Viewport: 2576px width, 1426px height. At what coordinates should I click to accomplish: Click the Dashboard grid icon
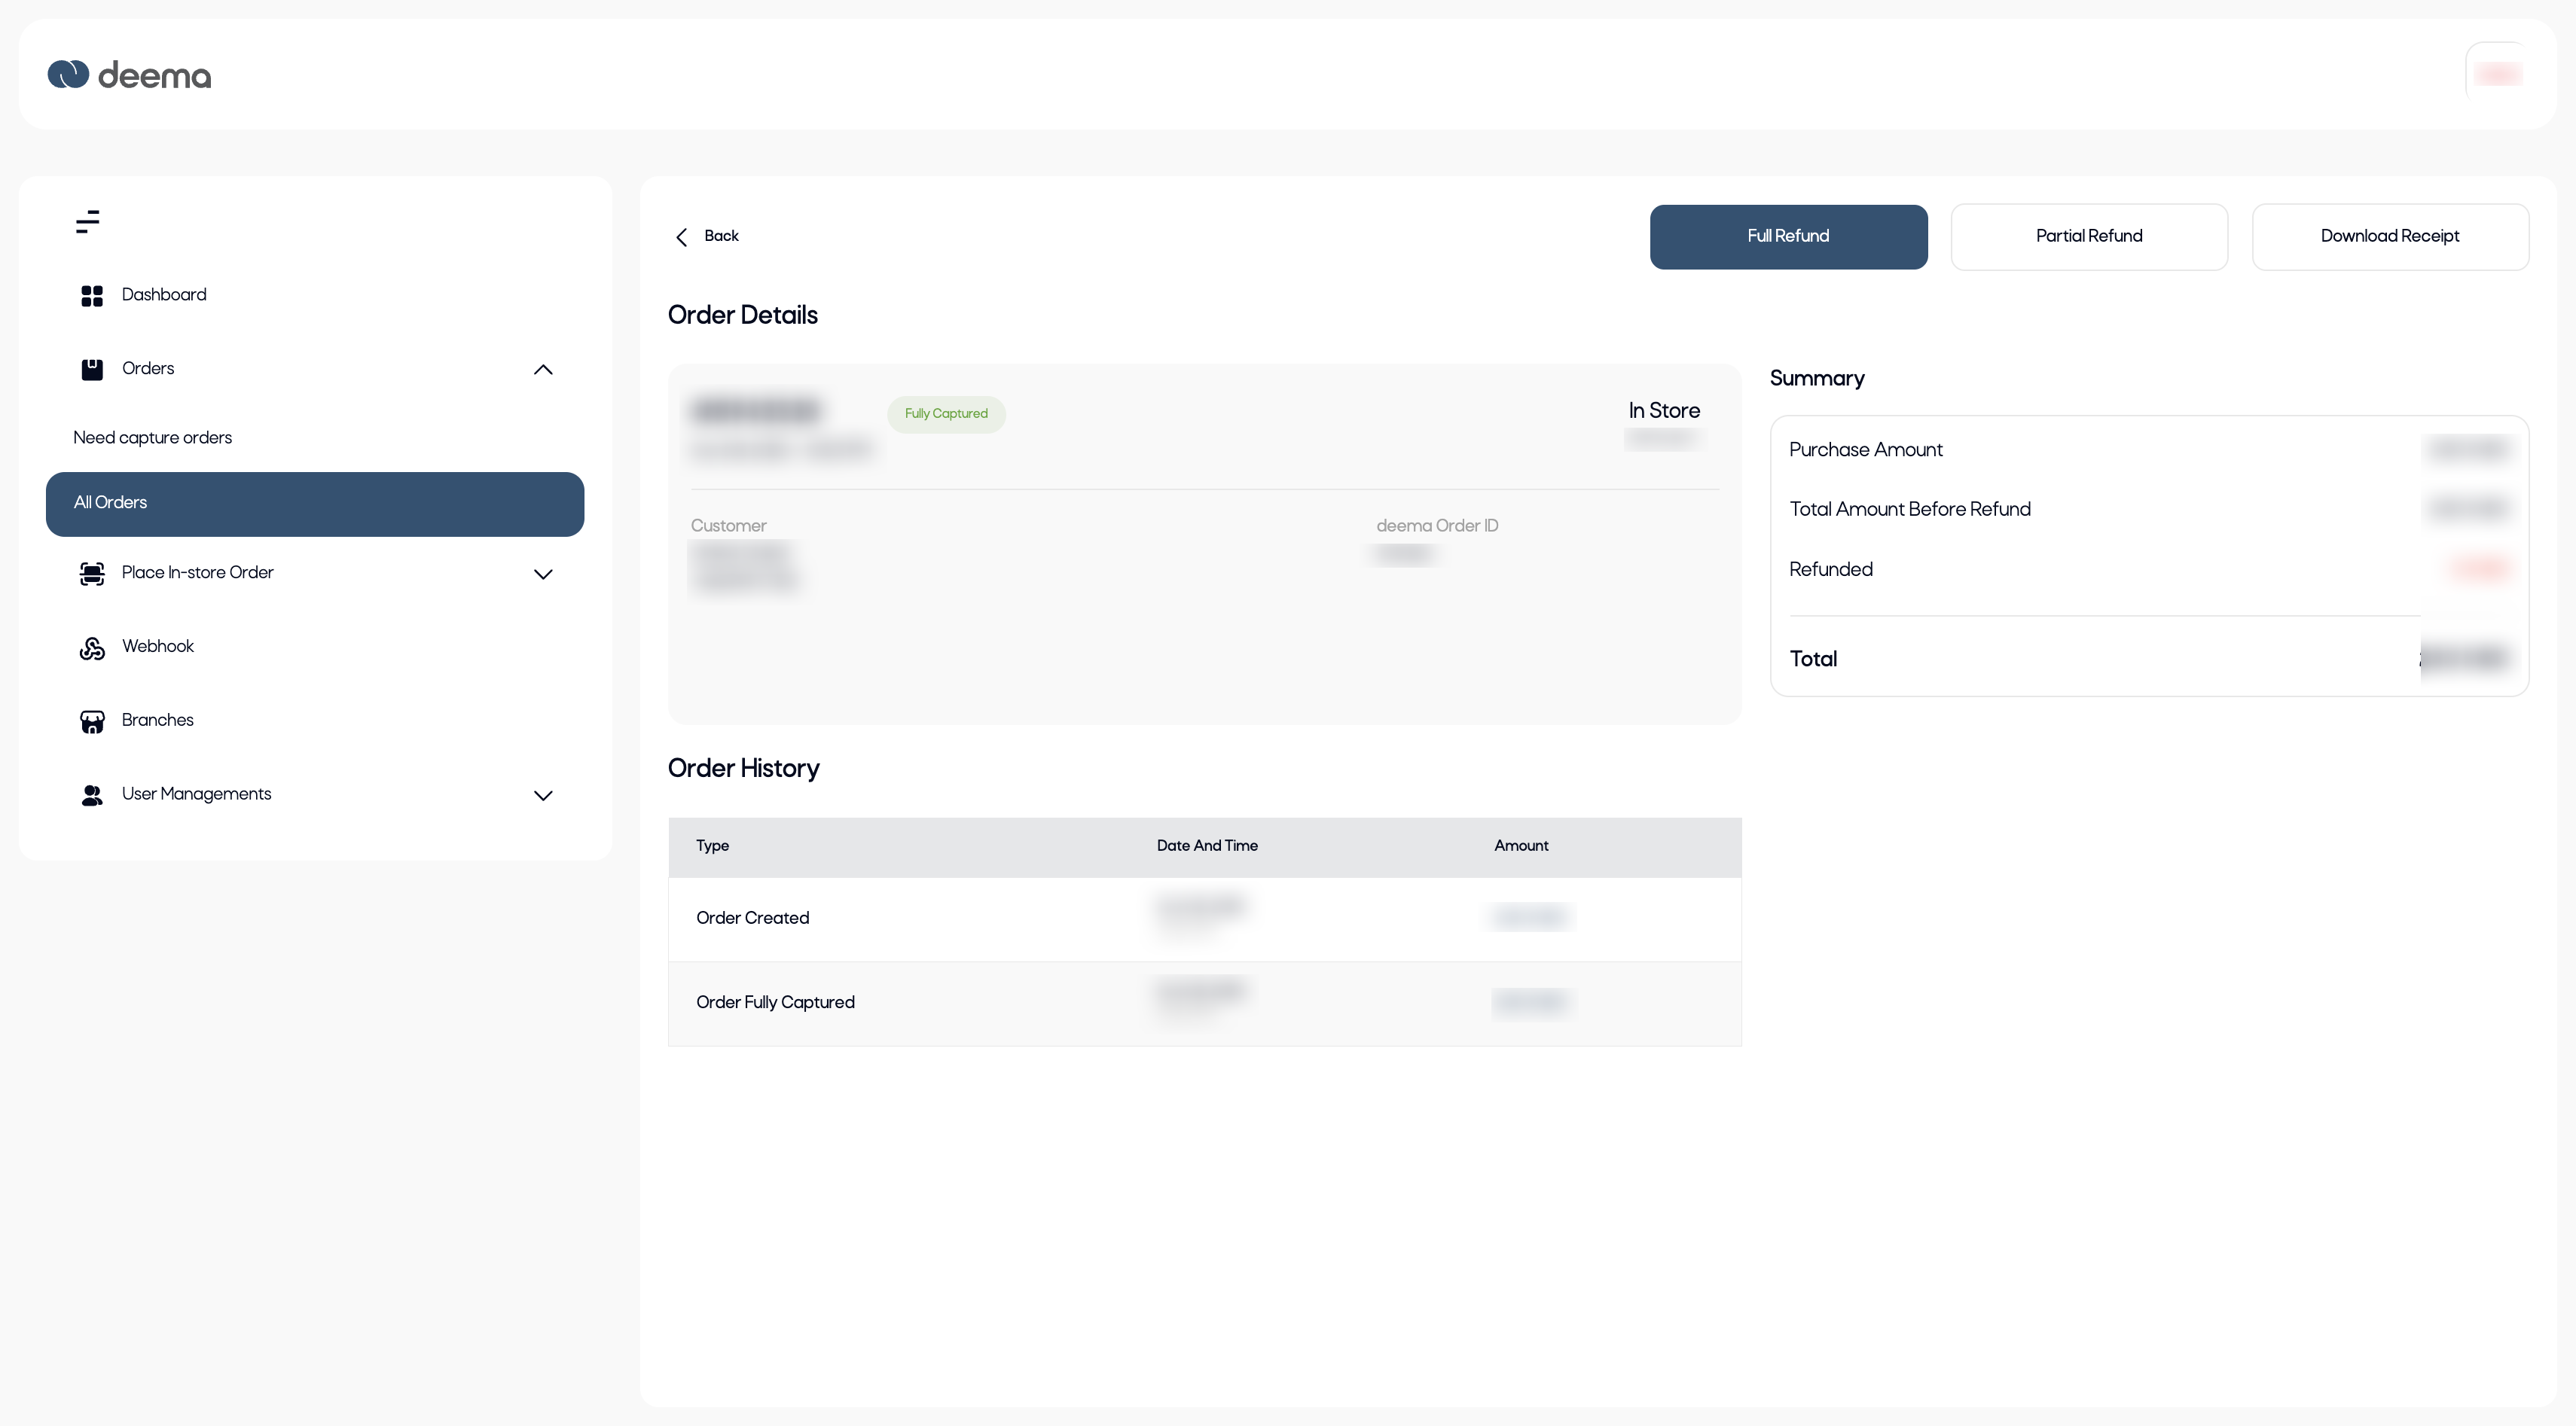coord(92,296)
